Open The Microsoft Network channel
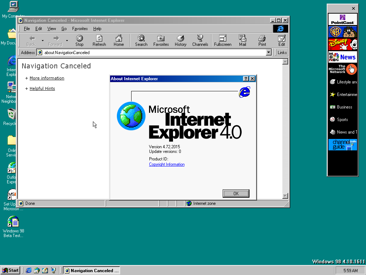Image resolution: width=366 pixels, height=275 pixels. click(x=342, y=69)
